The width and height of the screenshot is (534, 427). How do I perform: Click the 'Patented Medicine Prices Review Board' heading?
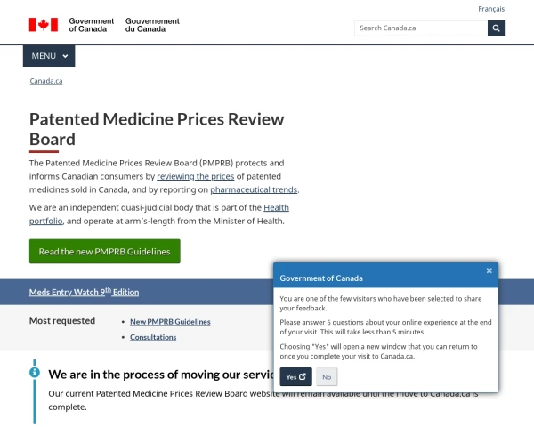157,129
